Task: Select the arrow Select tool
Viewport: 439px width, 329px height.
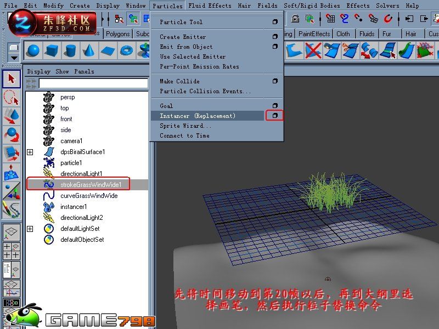Action: [x=12, y=78]
